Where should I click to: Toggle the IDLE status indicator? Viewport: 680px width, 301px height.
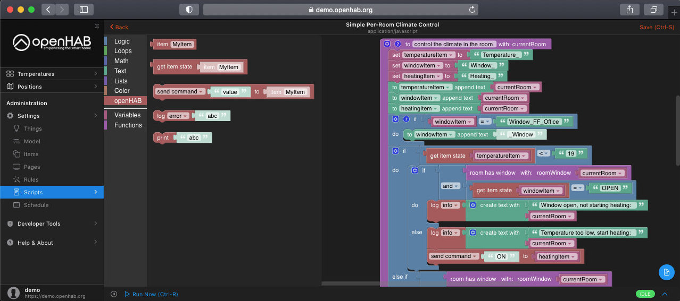click(645, 294)
